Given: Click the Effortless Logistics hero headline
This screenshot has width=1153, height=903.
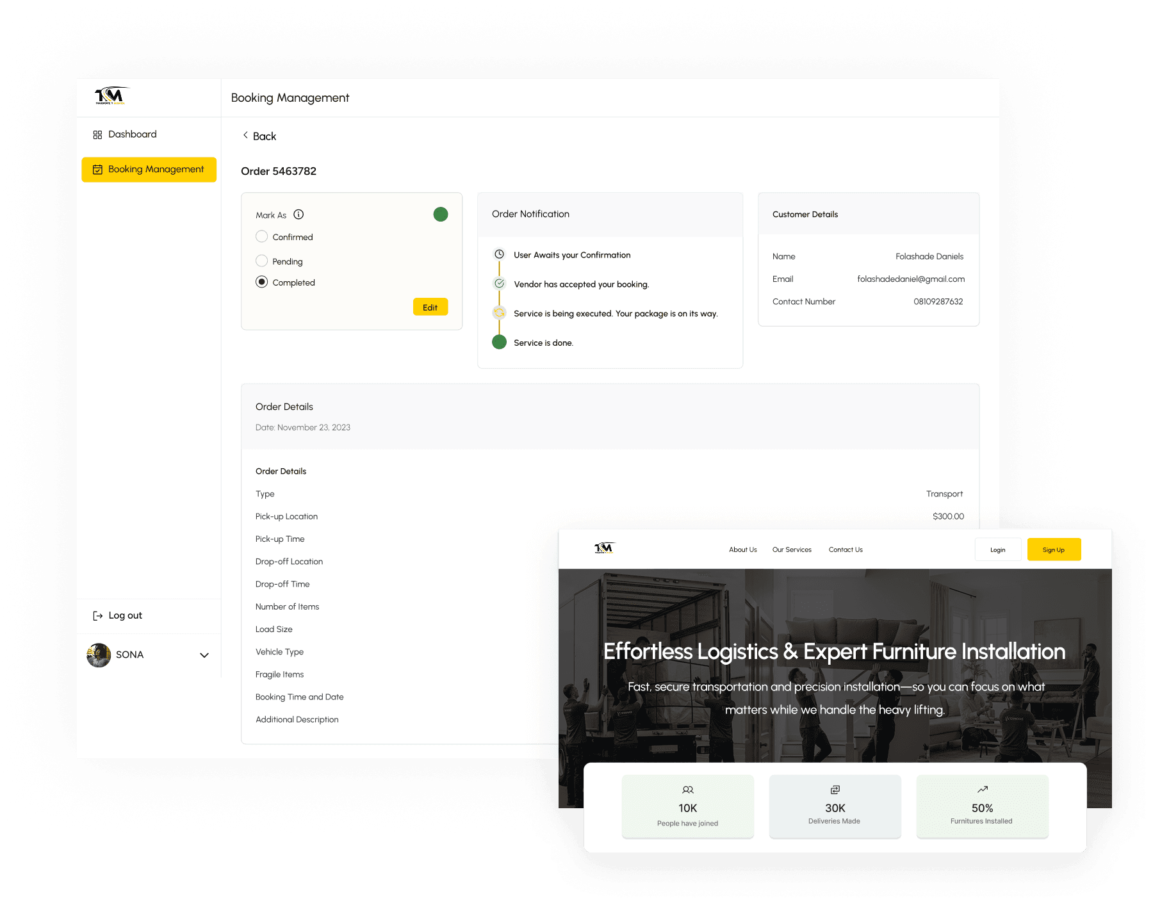Looking at the screenshot, I should point(835,651).
